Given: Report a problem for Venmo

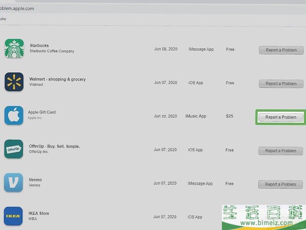Looking at the screenshot, I should [x=280, y=184].
